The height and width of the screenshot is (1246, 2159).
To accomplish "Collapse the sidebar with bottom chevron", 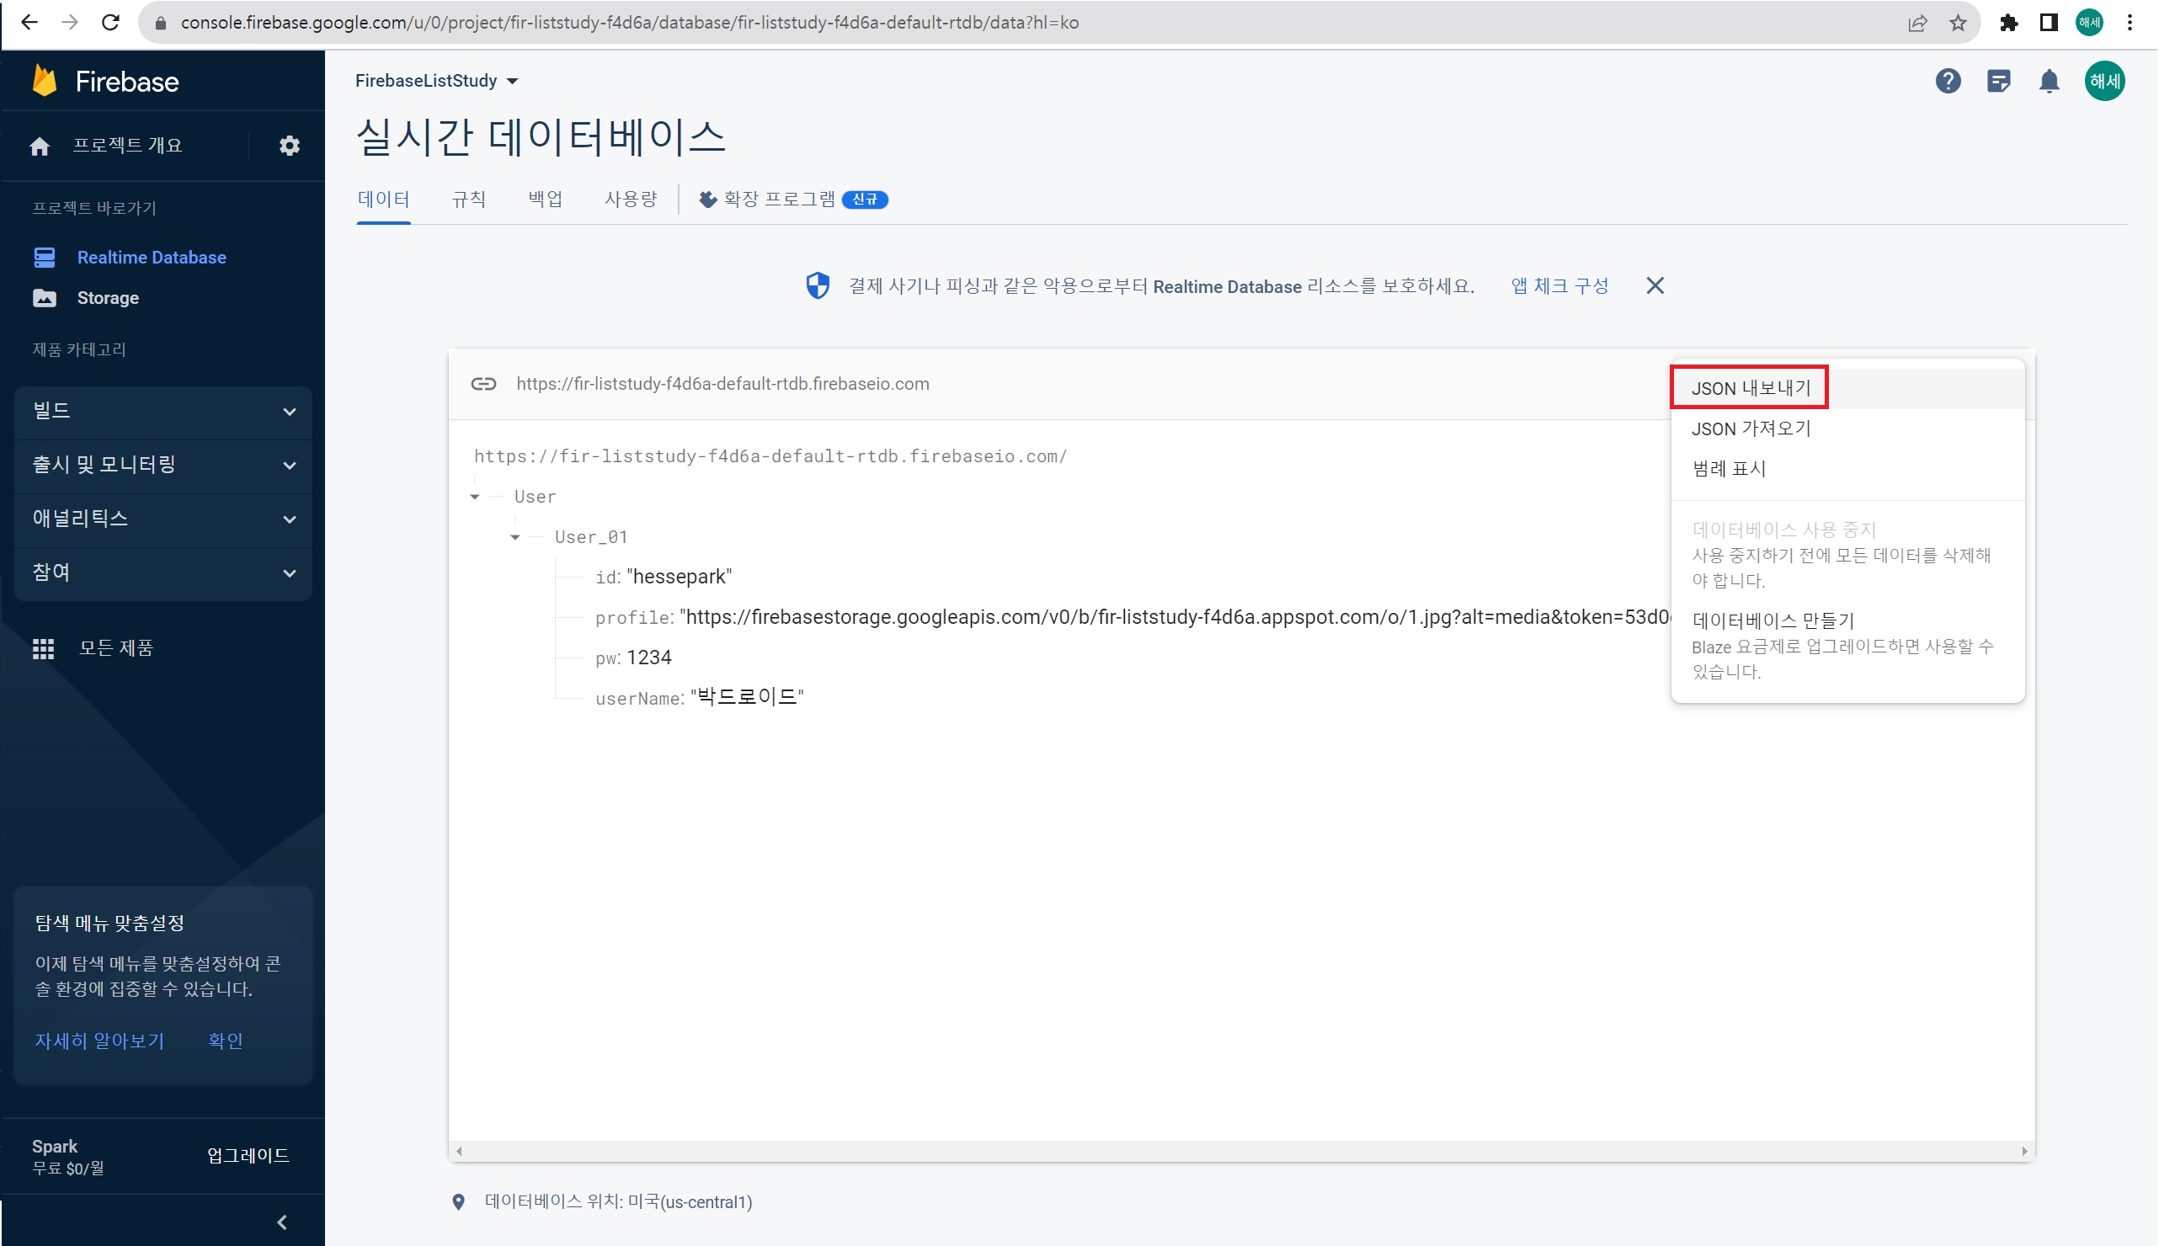I will click(x=282, y=1222).
